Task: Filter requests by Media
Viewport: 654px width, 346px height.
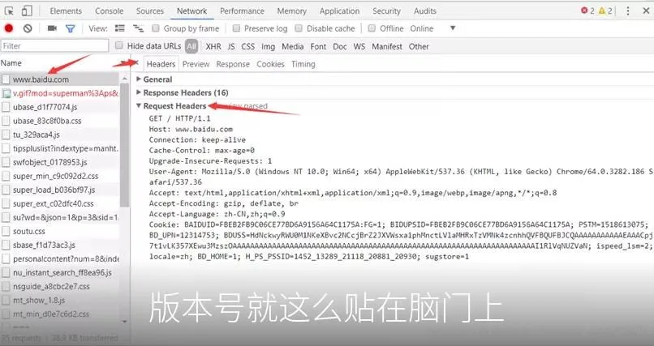Action: 292,46
